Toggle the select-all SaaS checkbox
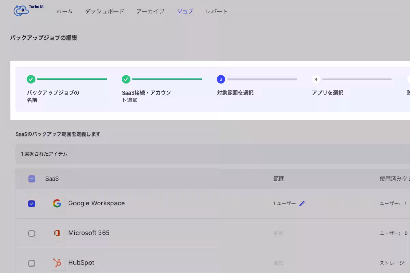Image resolution: width=410 pixels, height=273 pixels. pyautogui.click(x=32, y=178)
